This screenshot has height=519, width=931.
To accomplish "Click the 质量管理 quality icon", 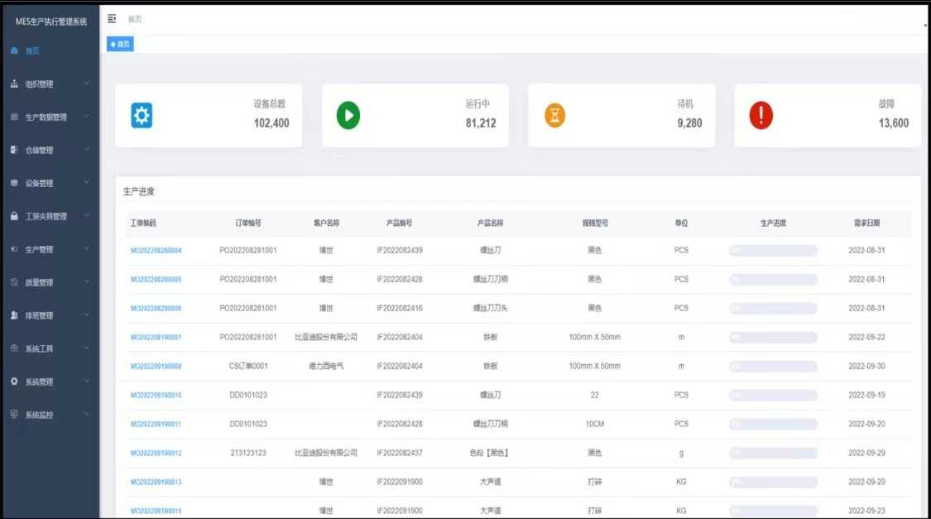I will click(x=14, y=282).
